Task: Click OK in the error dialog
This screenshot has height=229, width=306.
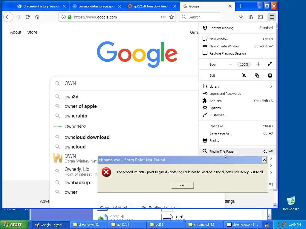Action: (x=183, y=185)
